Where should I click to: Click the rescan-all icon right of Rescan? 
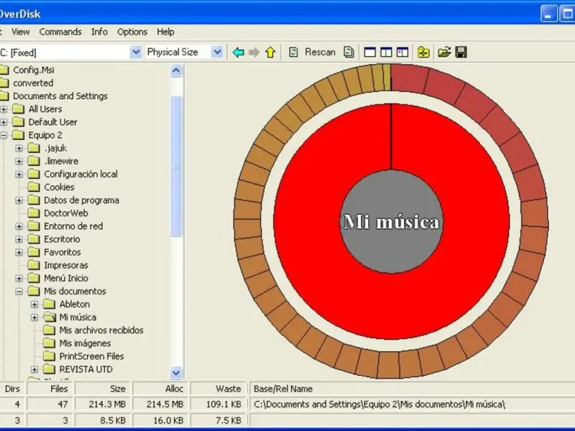click(349, 52)
